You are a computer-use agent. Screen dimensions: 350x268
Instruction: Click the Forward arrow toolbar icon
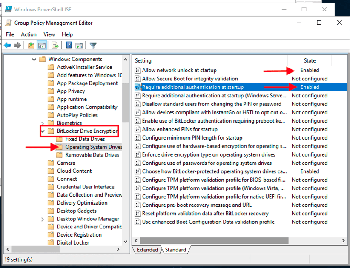(17, 46)
